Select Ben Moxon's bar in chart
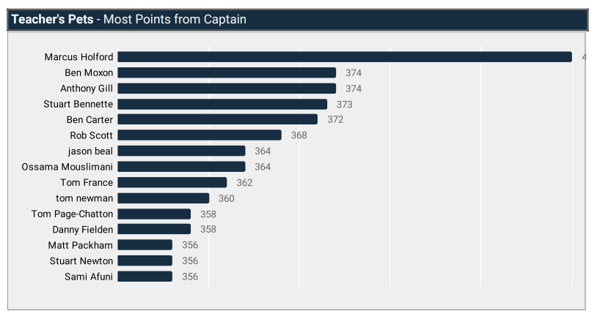 [227, 72]
